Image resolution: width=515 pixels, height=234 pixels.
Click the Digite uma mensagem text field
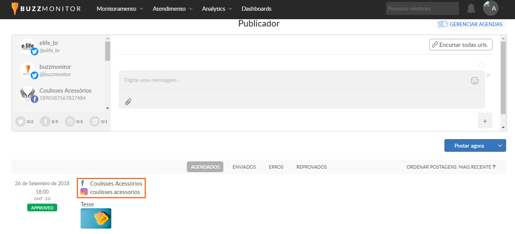coord(292,80)
